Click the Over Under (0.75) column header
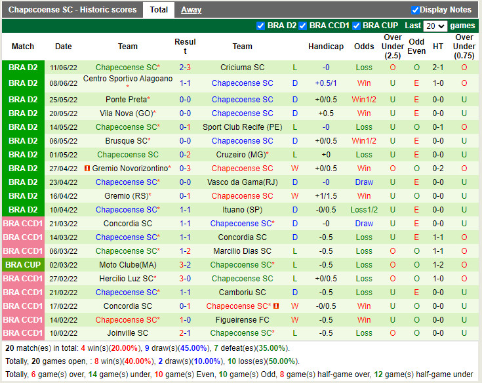 (x=464, y=47)
